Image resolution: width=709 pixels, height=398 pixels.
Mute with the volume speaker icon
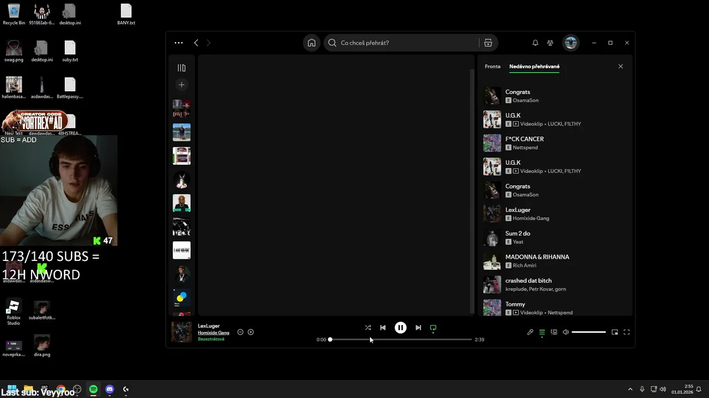click(x=566, y=332)
